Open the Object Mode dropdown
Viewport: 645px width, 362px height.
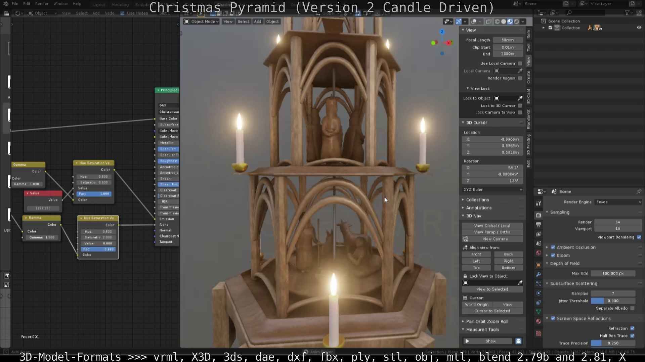tap(202, 21)
